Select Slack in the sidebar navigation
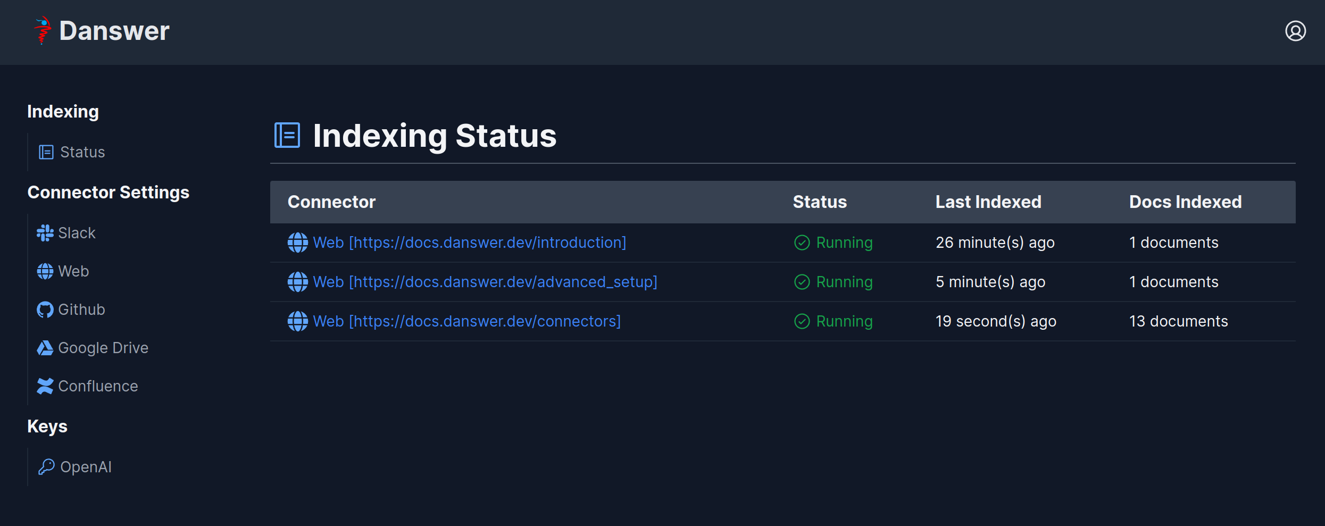This screenshot has height=526, width=1325. click(x=77, y=232)
